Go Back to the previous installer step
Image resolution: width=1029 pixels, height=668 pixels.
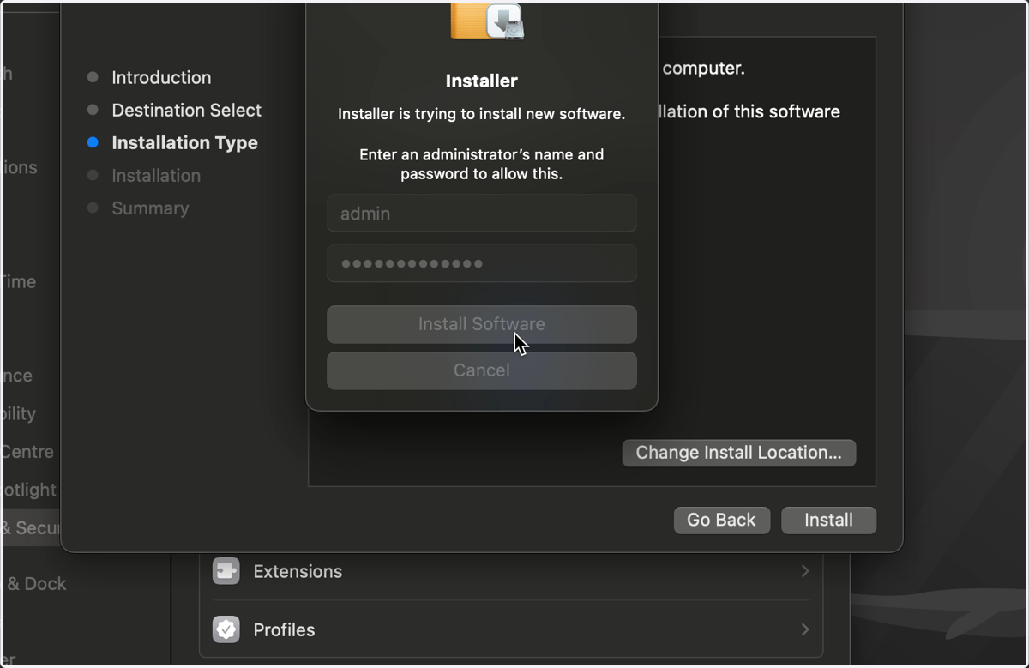pos(721,520)
